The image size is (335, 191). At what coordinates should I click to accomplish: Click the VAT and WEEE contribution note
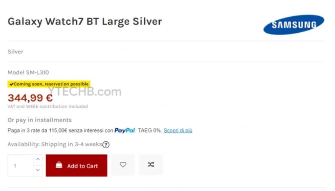[x=48, y=106]
